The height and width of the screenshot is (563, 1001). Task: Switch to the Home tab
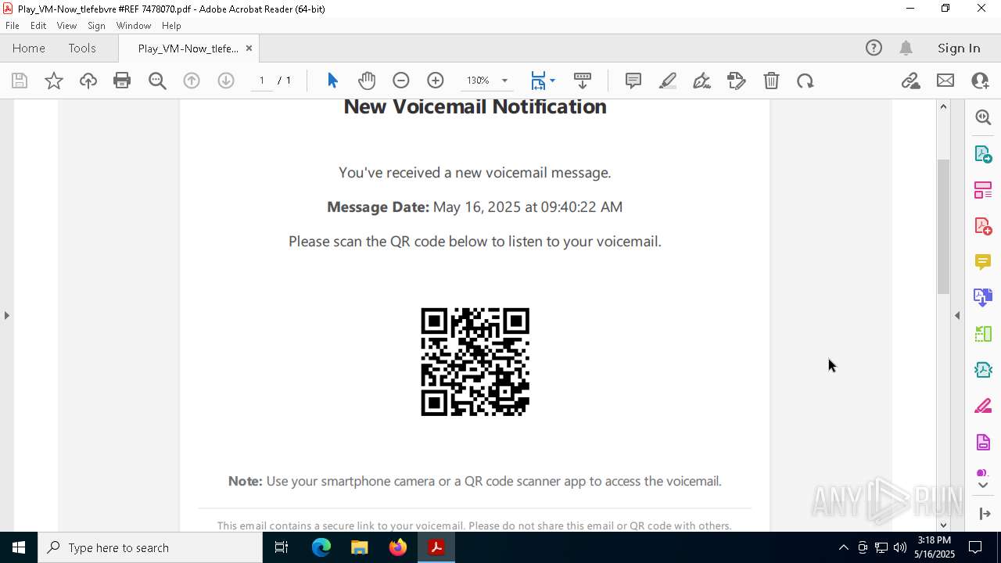[x=29, y=48]
